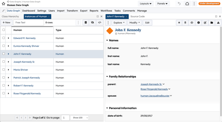Click the info circle icon in form toolbar
This screenshot has width=222, height=122.
pyautogui.click(x=199, y=22)
